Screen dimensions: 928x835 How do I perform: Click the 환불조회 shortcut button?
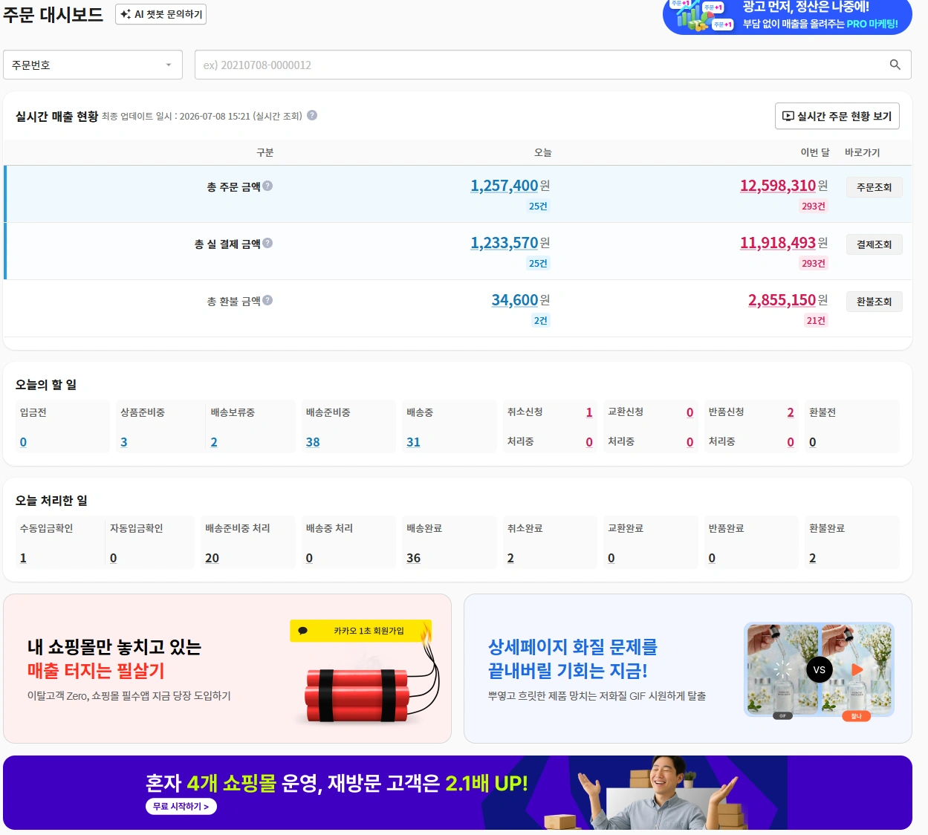(874, 302)
